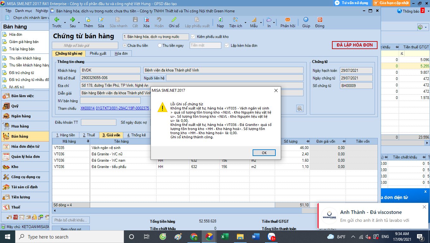The height and width of the screenshot is (243, 430).
Task: Expand the Tiện ích dropdown arrow
Action: click(x=245, y=22)
